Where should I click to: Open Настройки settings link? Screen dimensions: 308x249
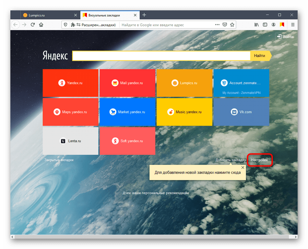point(259,160)
